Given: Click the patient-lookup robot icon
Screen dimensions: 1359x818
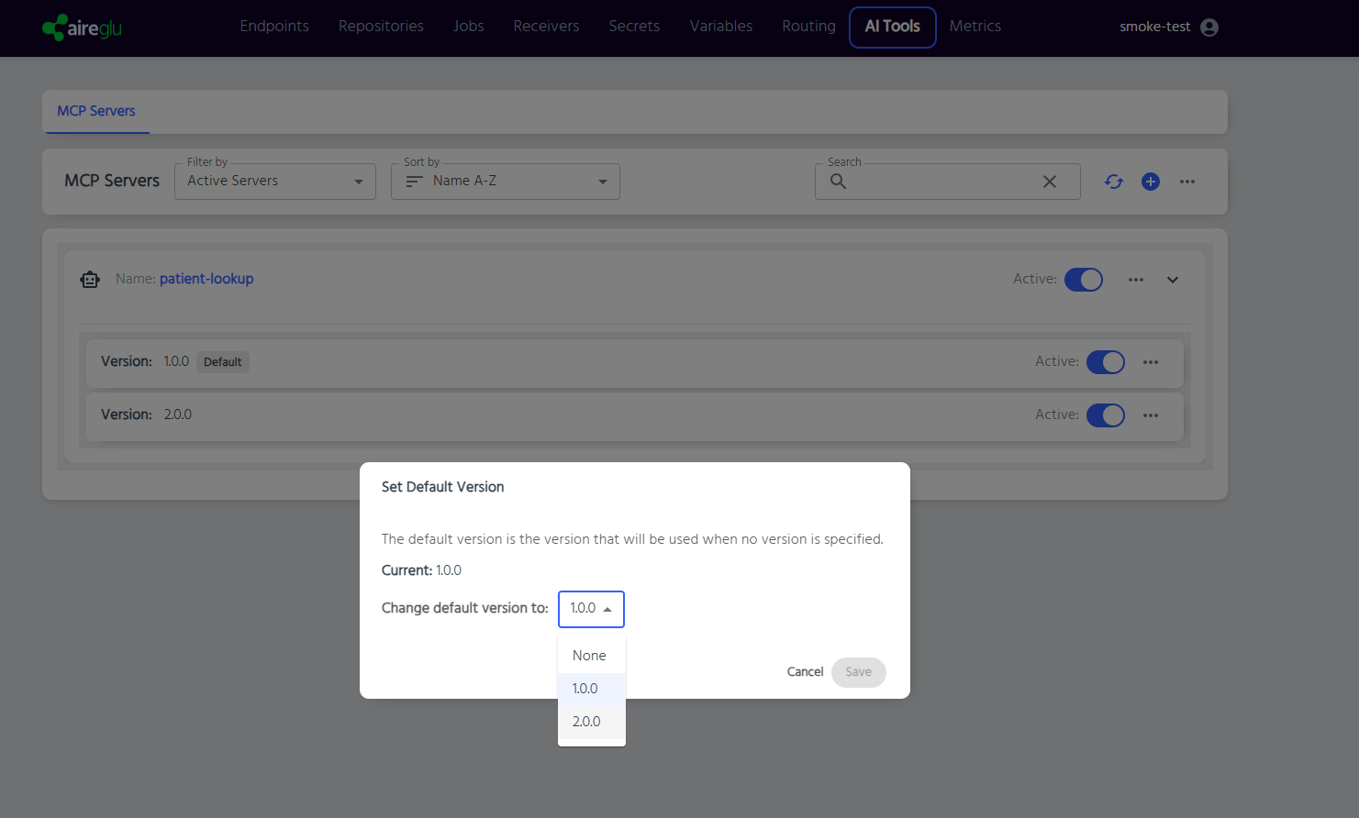Looking at the screenshot, I should tap(90, 280).
